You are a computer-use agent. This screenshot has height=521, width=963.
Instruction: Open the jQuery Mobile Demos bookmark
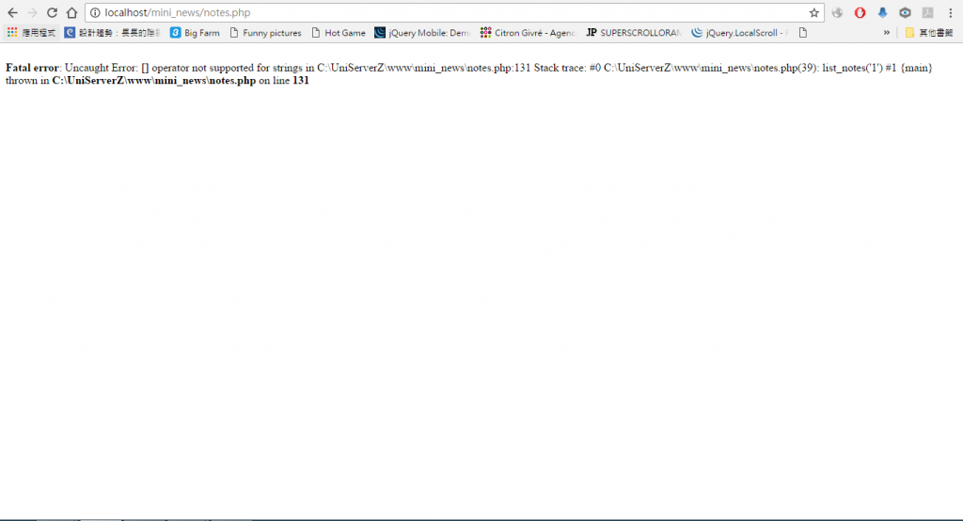(422, 32)
